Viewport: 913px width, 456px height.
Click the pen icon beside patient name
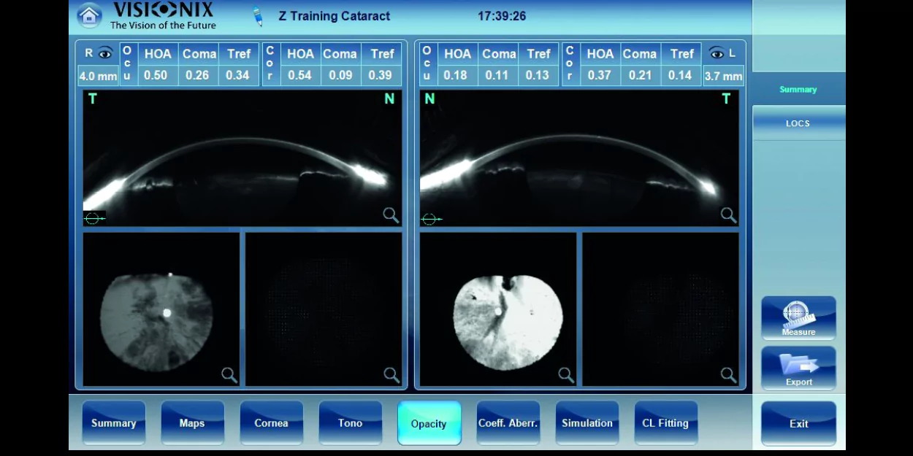click(x=257, y=16)
